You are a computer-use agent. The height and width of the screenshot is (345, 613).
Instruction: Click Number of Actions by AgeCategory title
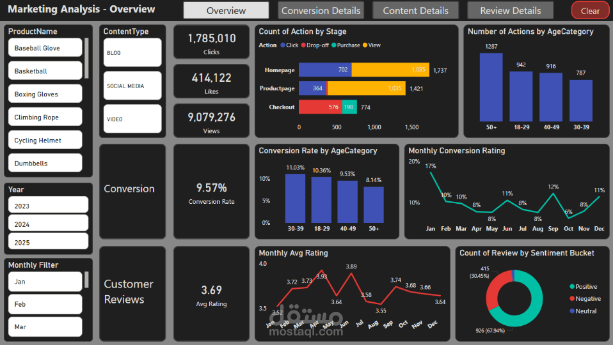(530, 31)
